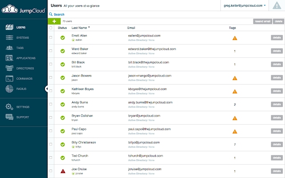
Task: Click email edward.baker@thejumpcloud.com
Action: coord(152,49)
